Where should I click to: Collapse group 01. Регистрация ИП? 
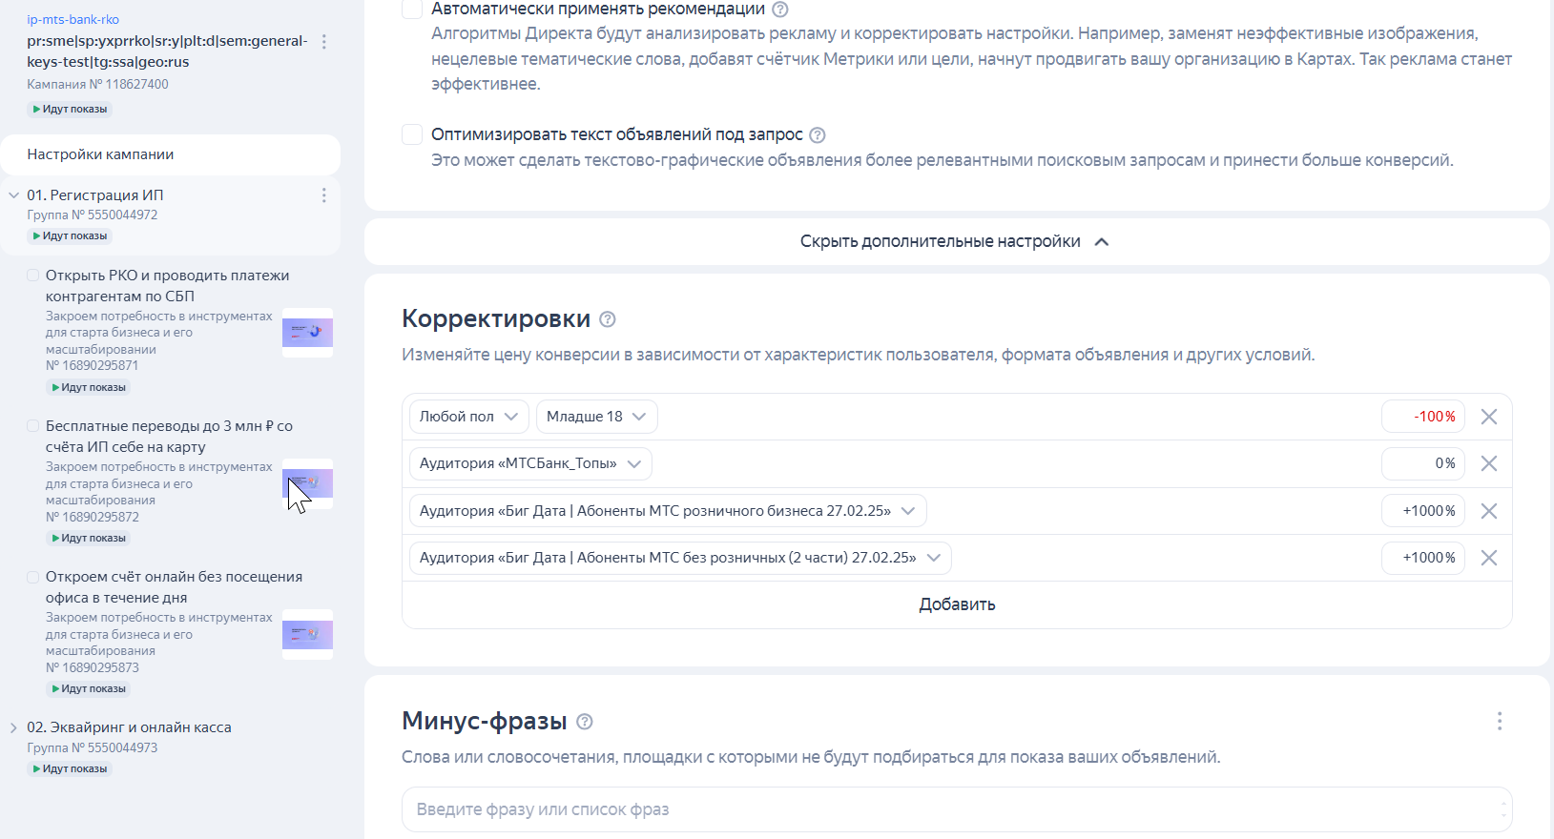[13, 195]
